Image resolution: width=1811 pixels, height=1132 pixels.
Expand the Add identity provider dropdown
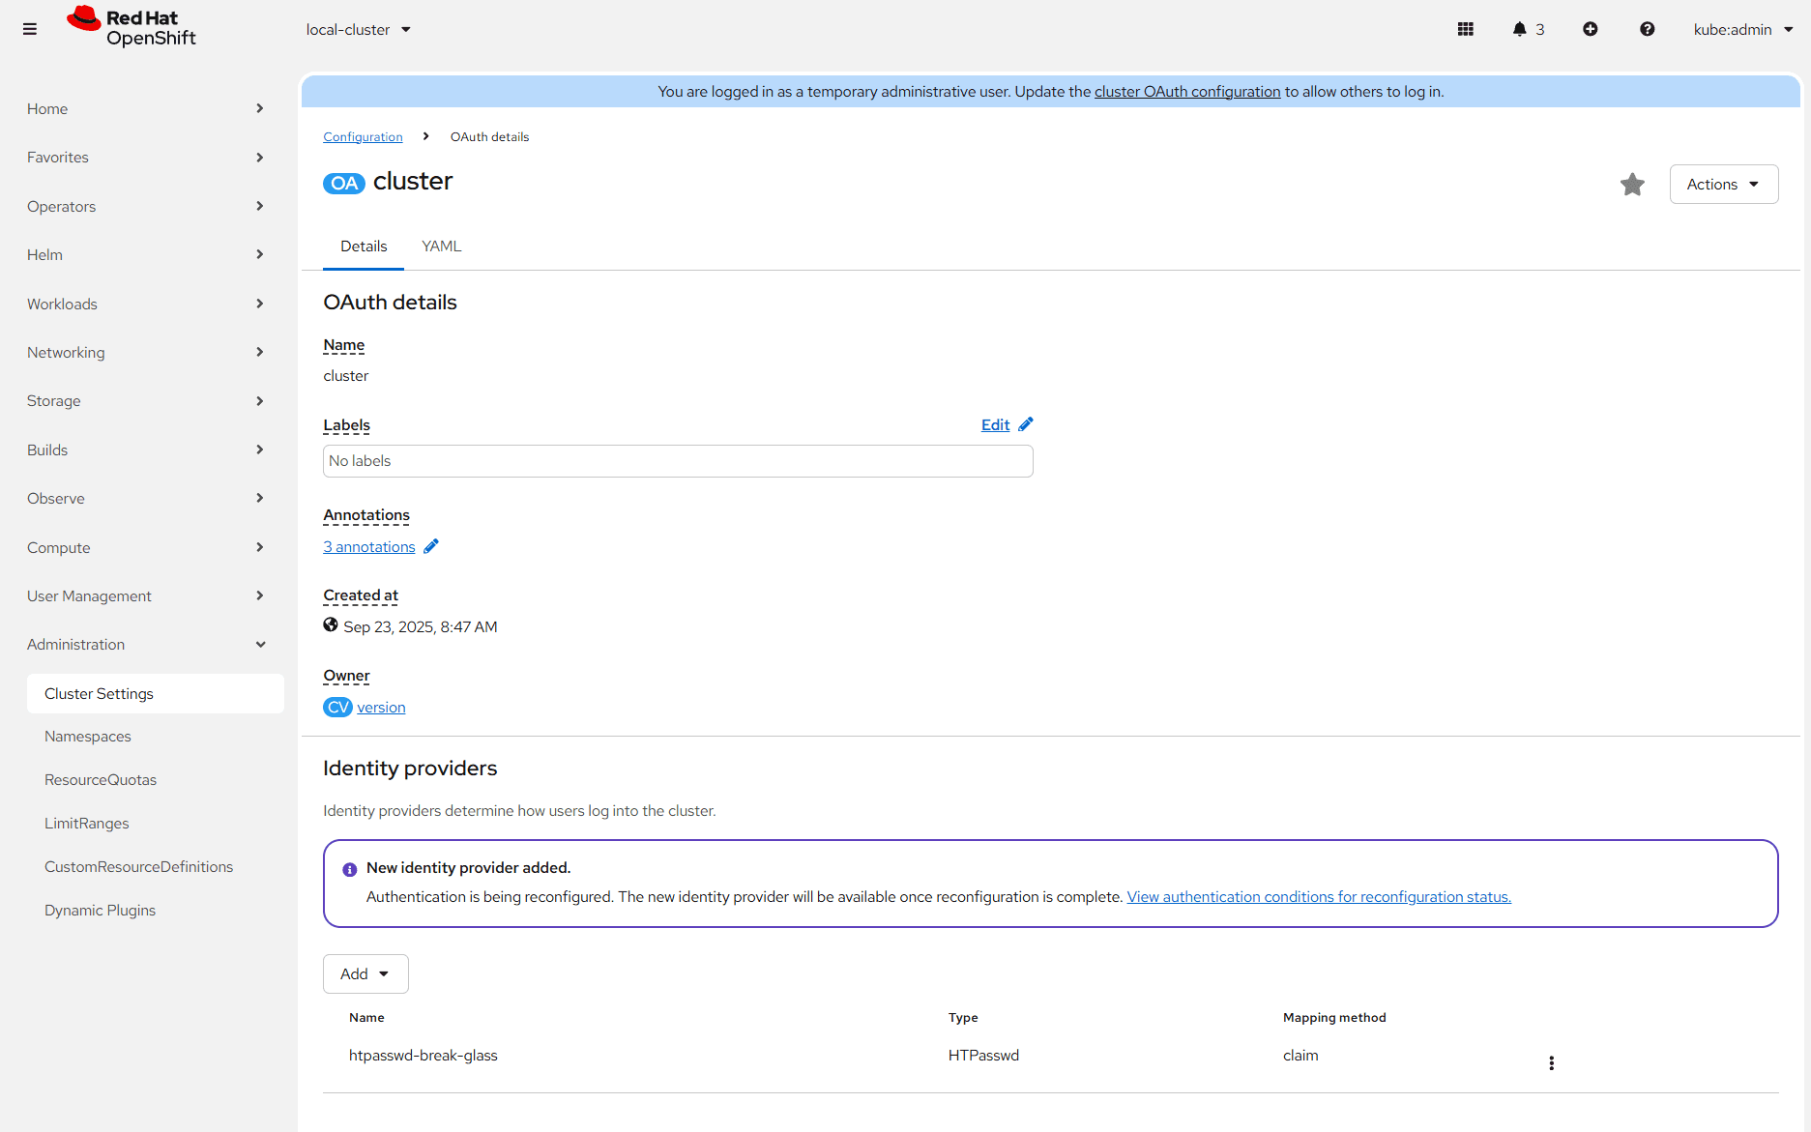click(x=365, y=973)
